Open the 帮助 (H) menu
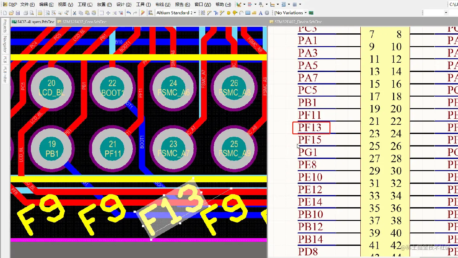Viewport: 458px width, 258px height. tap(223, 4)
